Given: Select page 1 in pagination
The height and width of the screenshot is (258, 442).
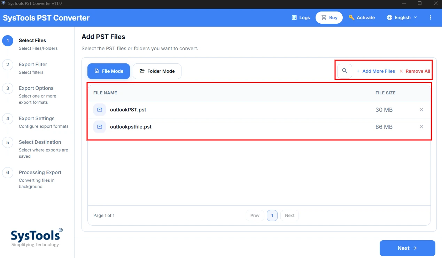Looking at the screenshot, I should 272,216.
